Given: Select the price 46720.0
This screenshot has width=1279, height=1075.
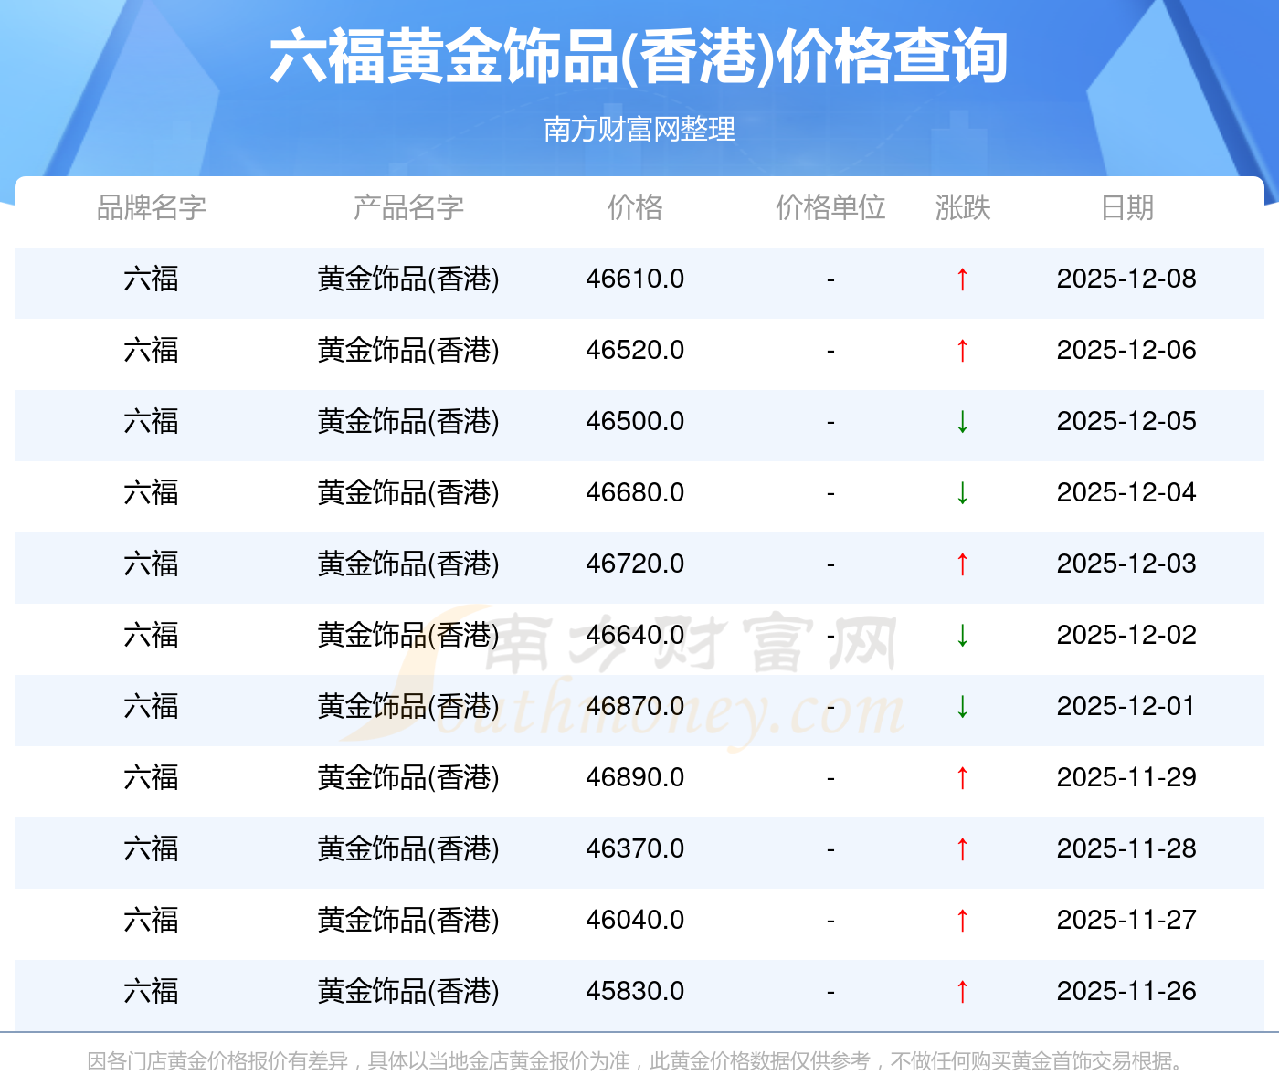Looking at the screenshot, I should (x=635, y=564).
